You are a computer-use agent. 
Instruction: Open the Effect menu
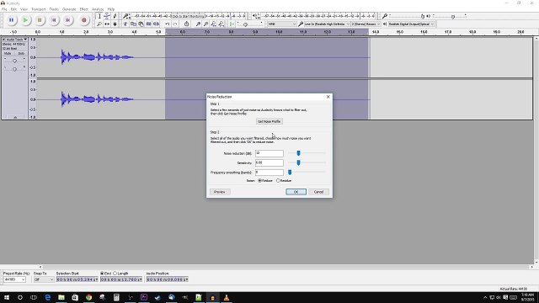point(84,9)
